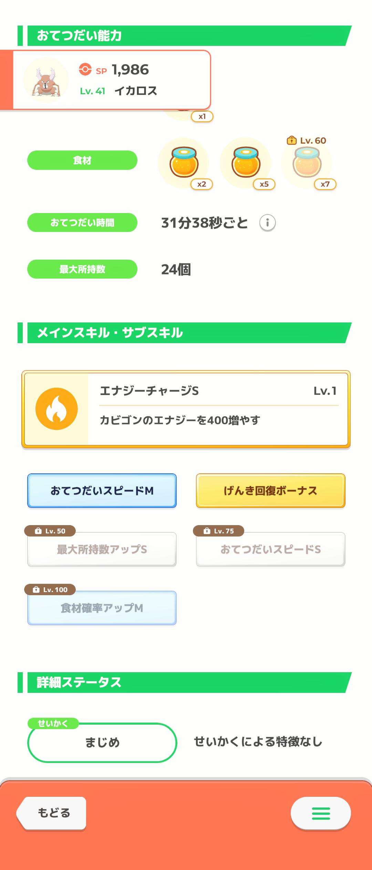Tap the Pinsir portrait icon

click(46, 80)
